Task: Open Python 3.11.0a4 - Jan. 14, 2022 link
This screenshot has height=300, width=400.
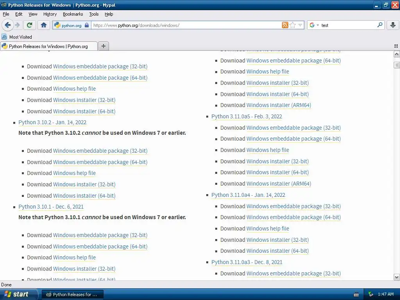Action: tap(248, 195)
